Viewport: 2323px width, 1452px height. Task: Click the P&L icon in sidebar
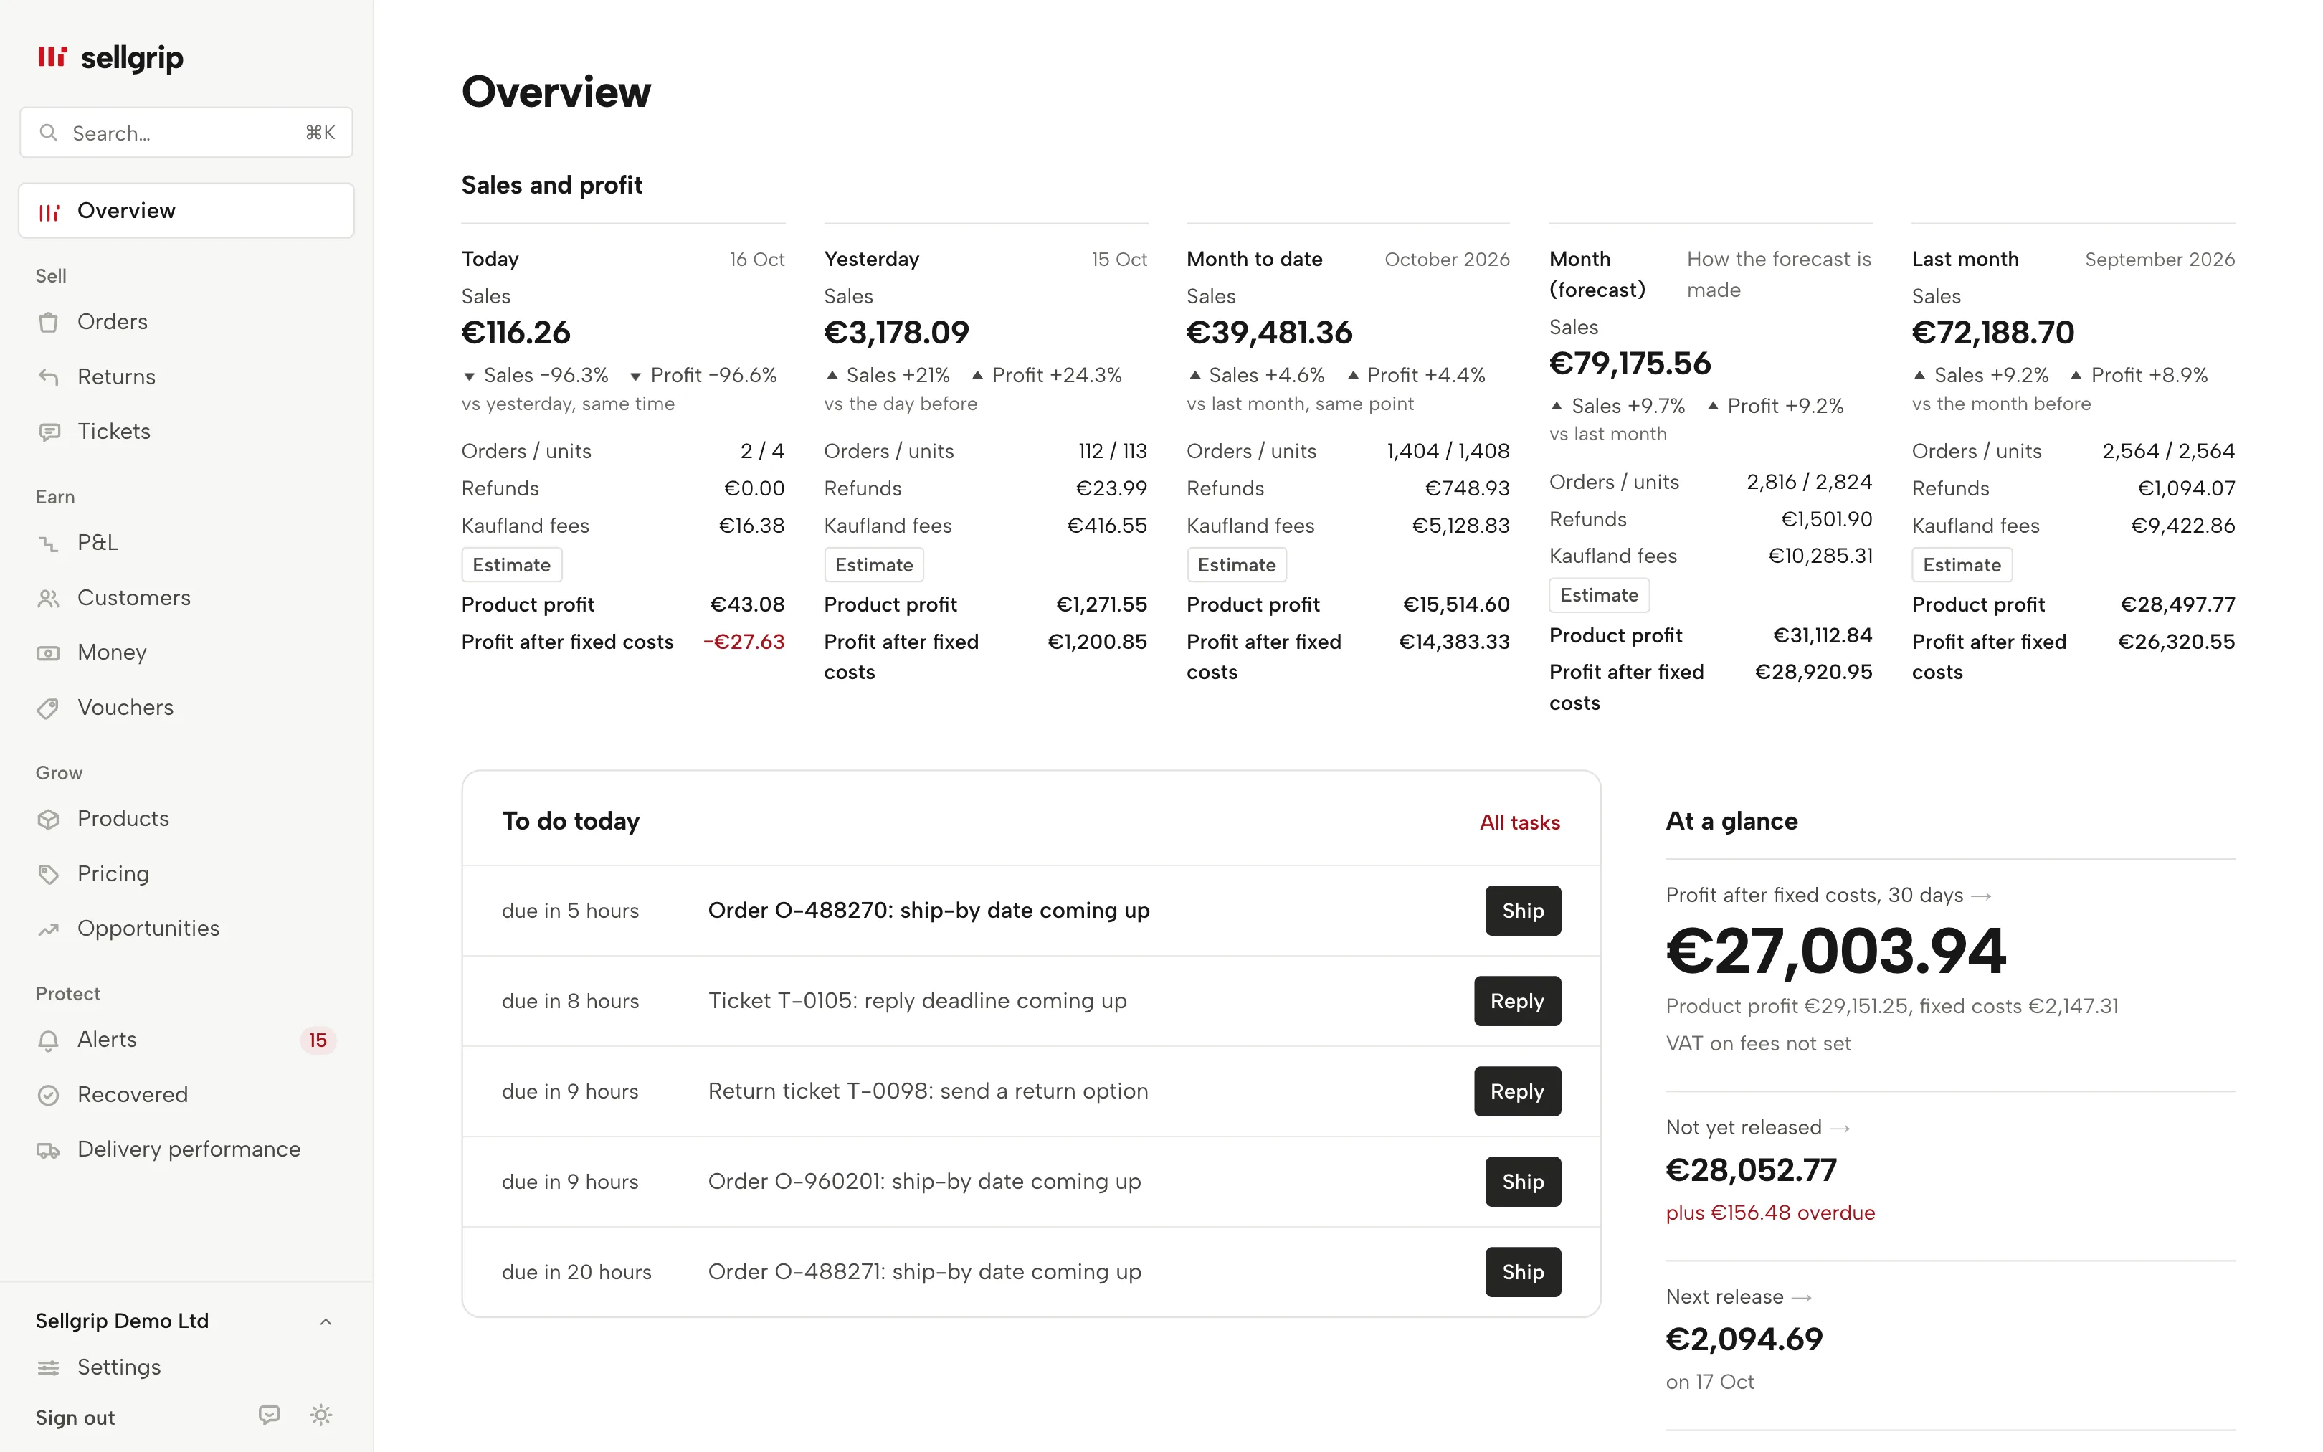pos(48,544)
